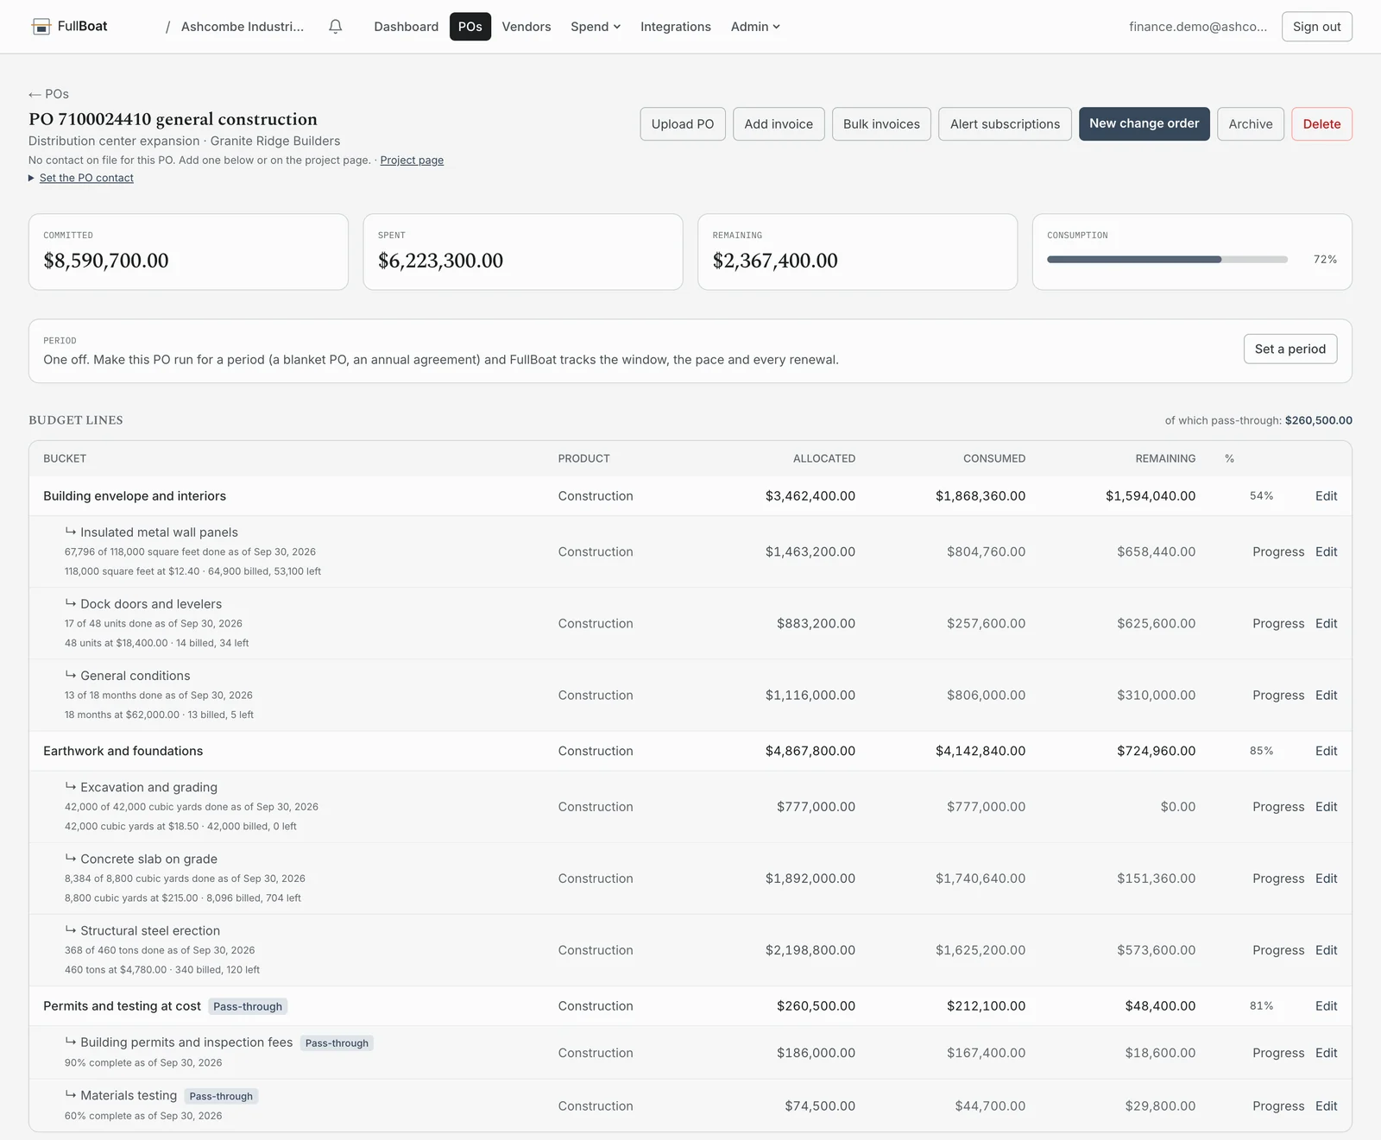Click the Add invoice button
1381x1140 pixels.
779,124
